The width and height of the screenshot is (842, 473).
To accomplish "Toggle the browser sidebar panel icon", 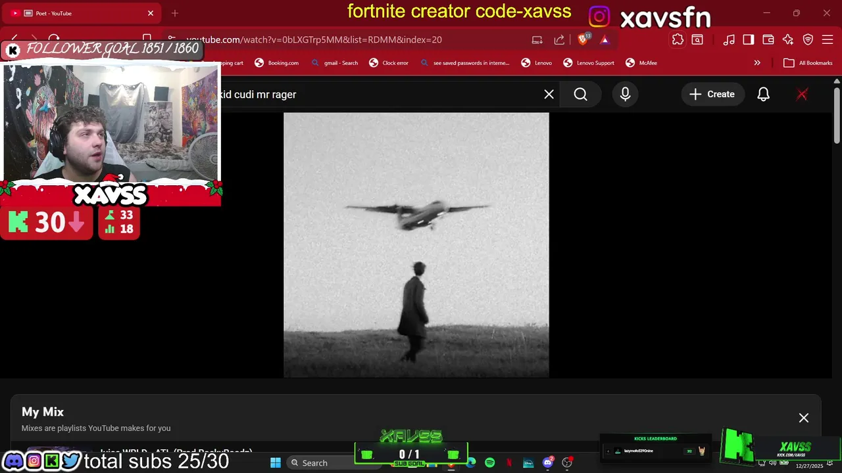I will click(749, 40).
